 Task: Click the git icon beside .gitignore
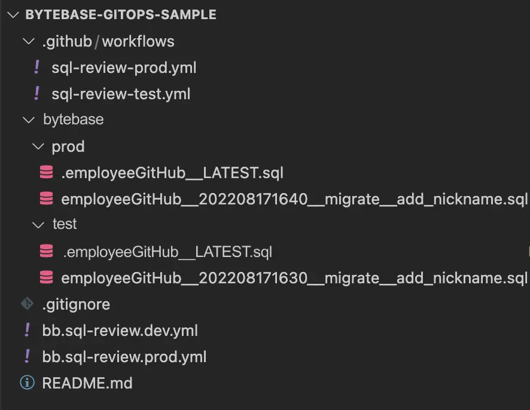tap(27, 303)
